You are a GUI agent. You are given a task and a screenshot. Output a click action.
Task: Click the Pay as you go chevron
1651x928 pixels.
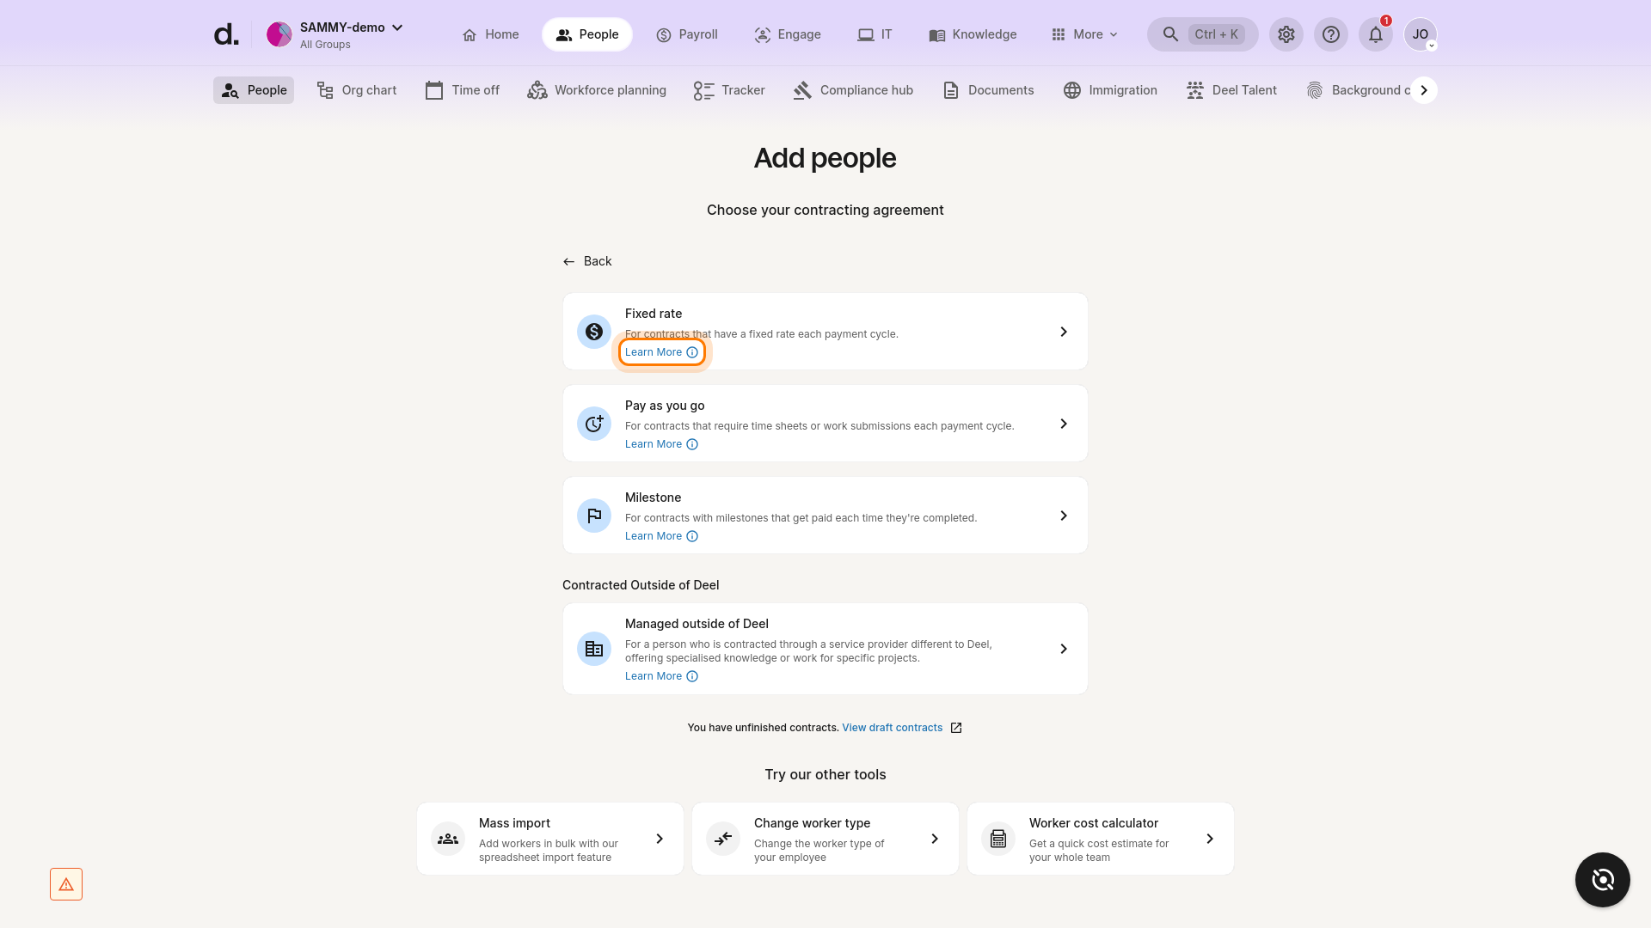click(1064, 424)
